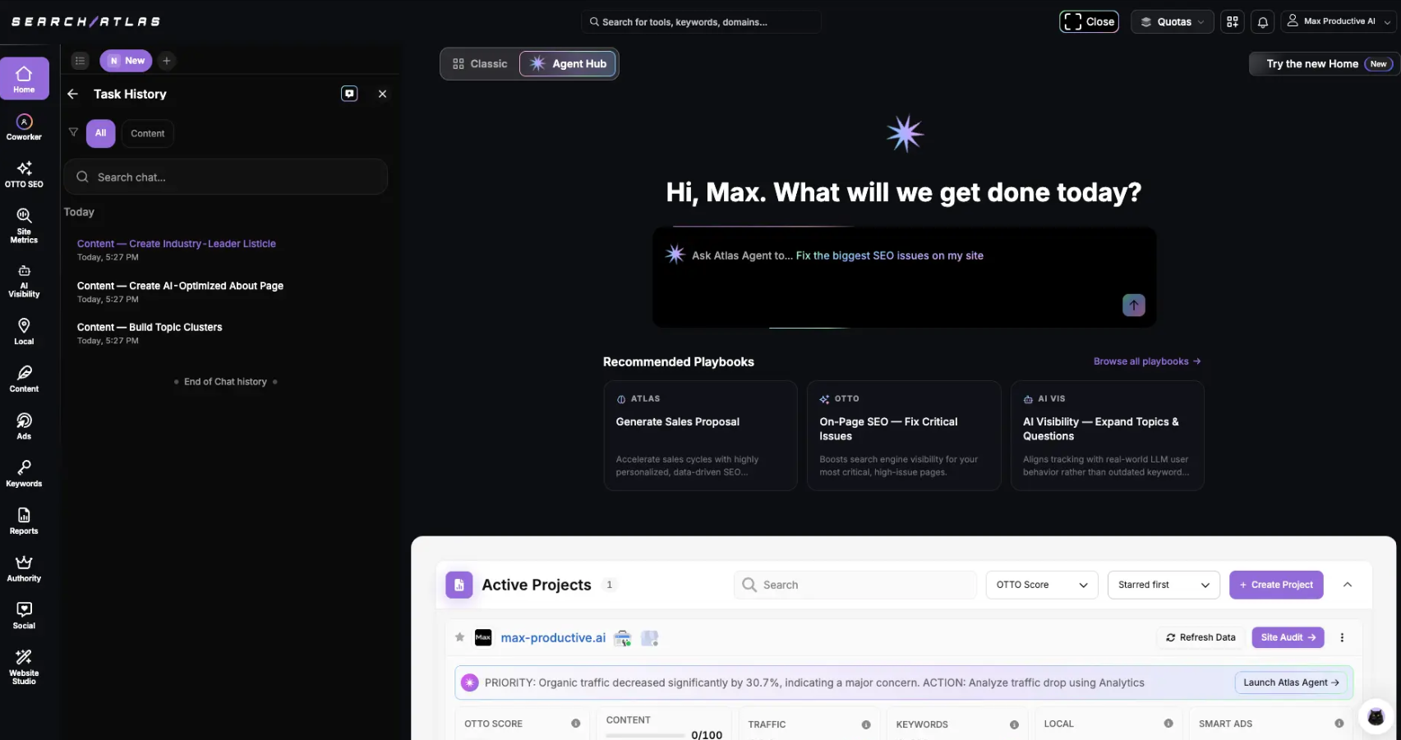Click the filter funnel icon

(x=73, y=132)
